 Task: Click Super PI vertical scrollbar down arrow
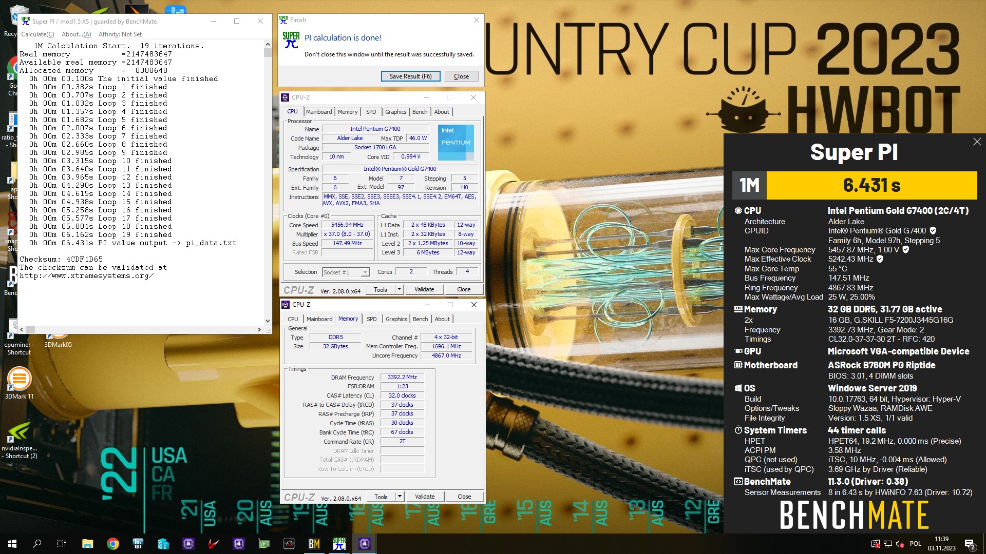268,321
